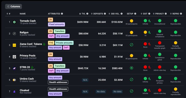
Task: Show info tooltip for Attributes header
Action: click(x=62, y=14)
